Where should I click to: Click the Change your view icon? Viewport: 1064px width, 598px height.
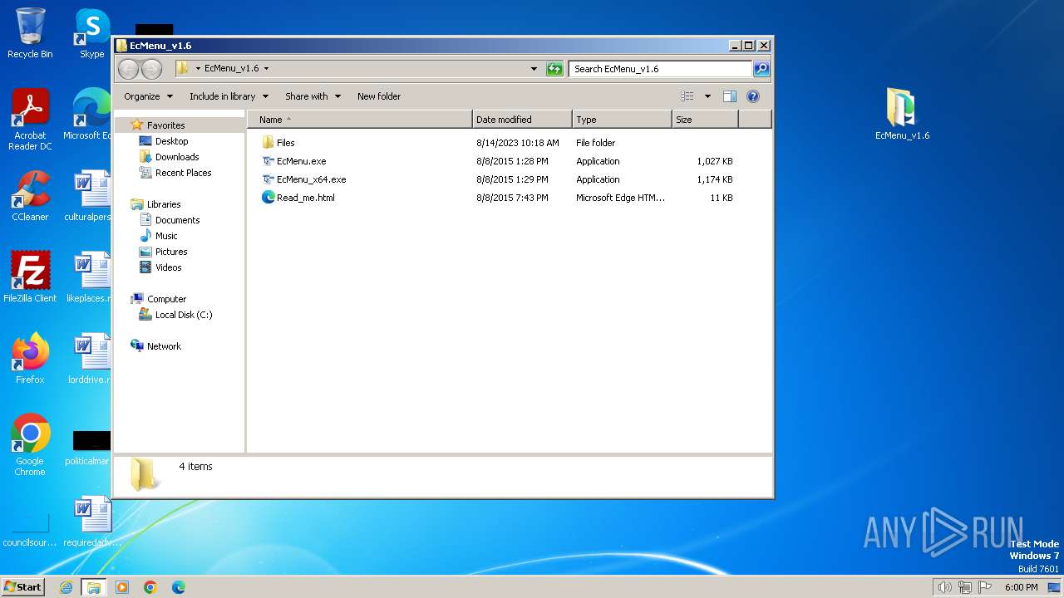tap(687, 96)
